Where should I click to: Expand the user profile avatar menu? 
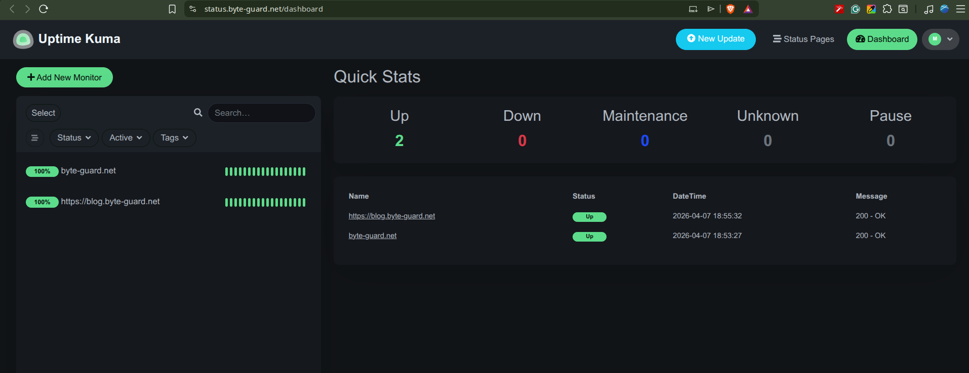click(x=940, y=39)
